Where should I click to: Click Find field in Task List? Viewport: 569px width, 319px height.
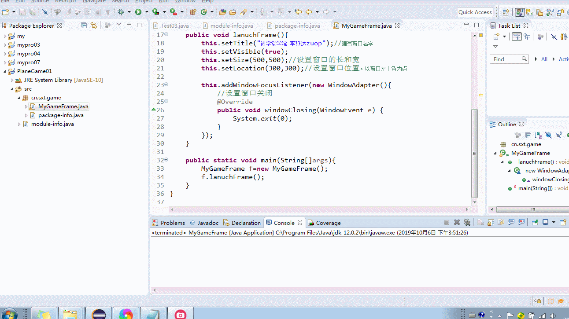click(x=509, y=59)
